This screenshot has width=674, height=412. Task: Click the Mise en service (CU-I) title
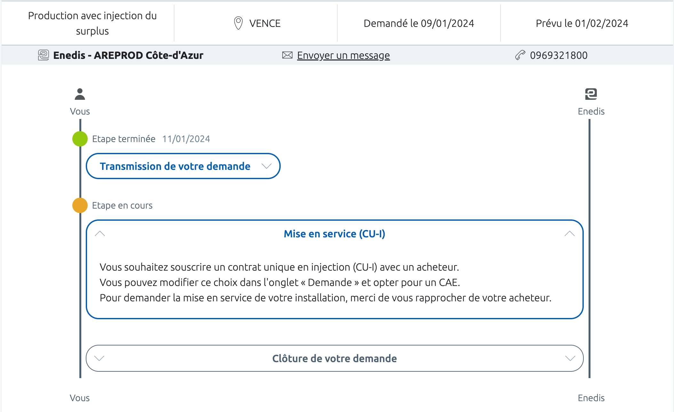tap(334, 234)
